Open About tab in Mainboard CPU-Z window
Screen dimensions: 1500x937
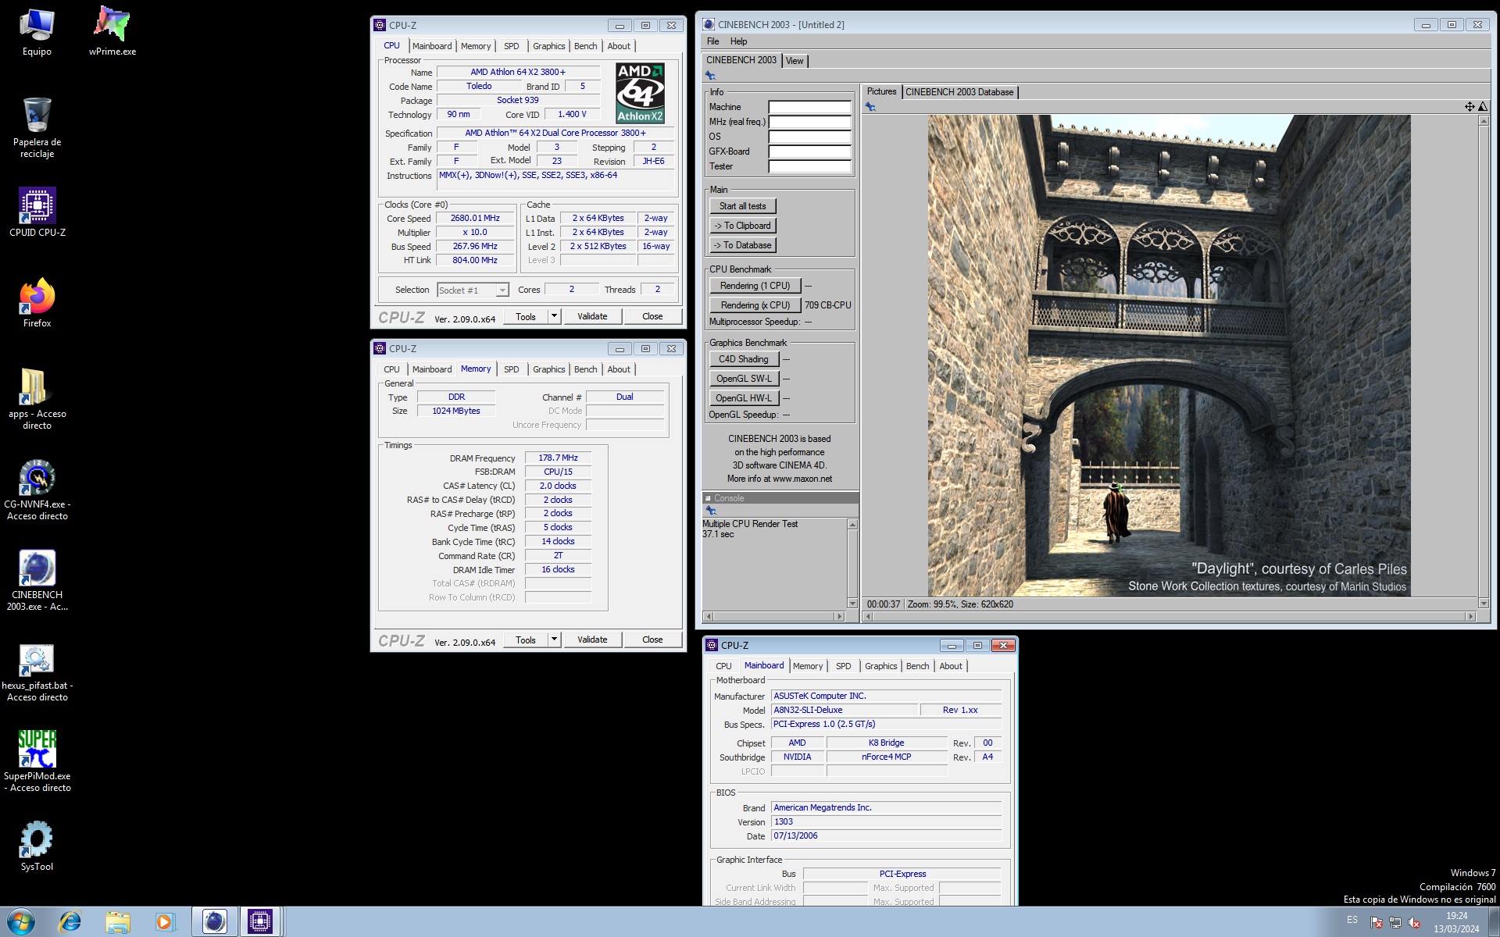951,666
